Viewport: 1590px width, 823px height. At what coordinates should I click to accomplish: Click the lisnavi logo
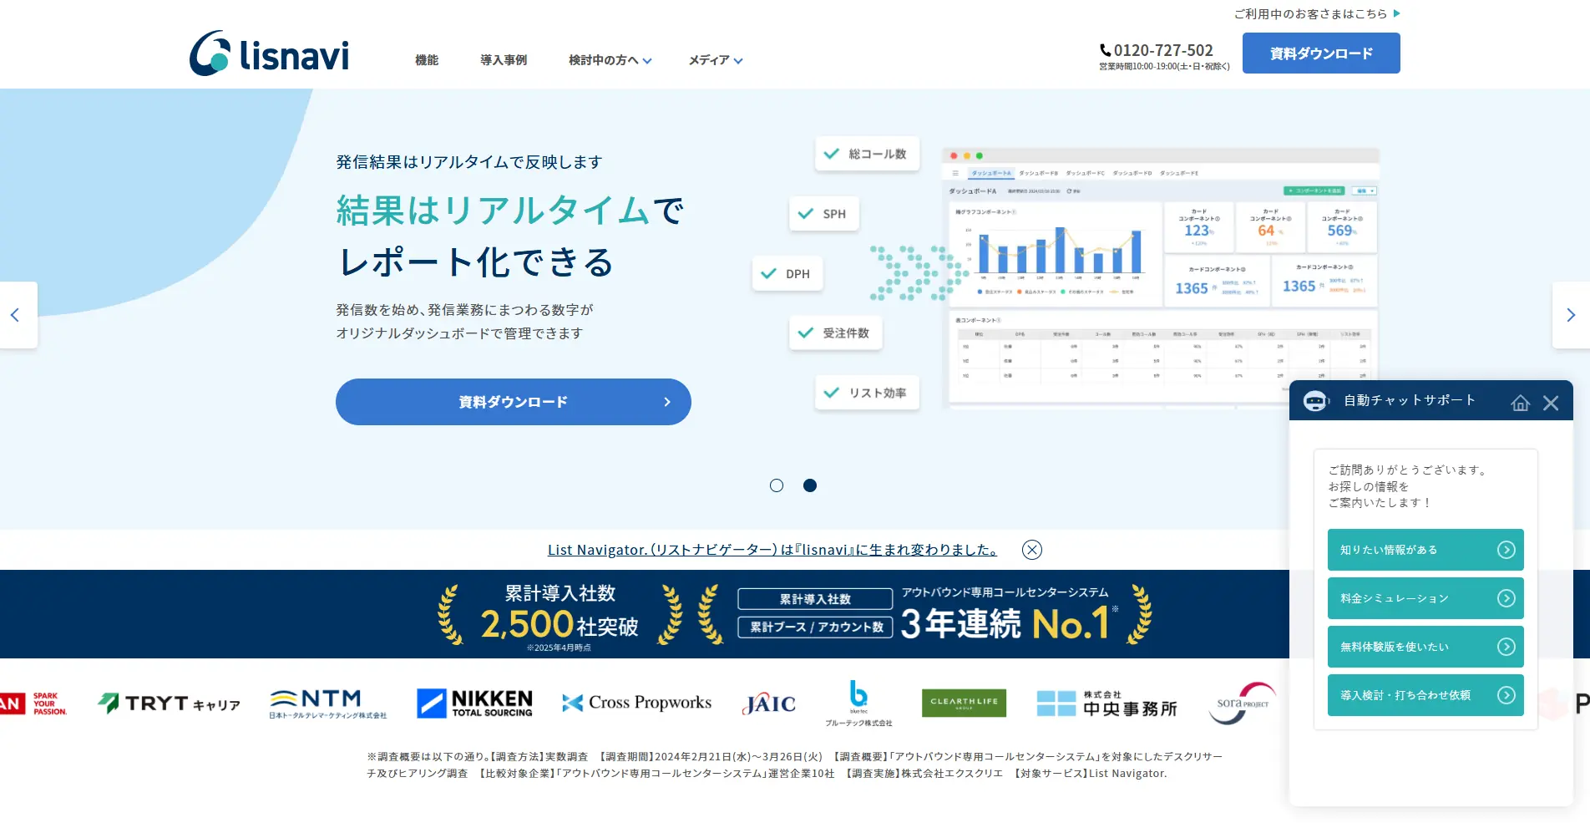tap(269, 53)
